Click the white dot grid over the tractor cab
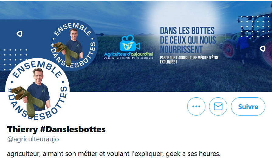 [x=253, y=26]
